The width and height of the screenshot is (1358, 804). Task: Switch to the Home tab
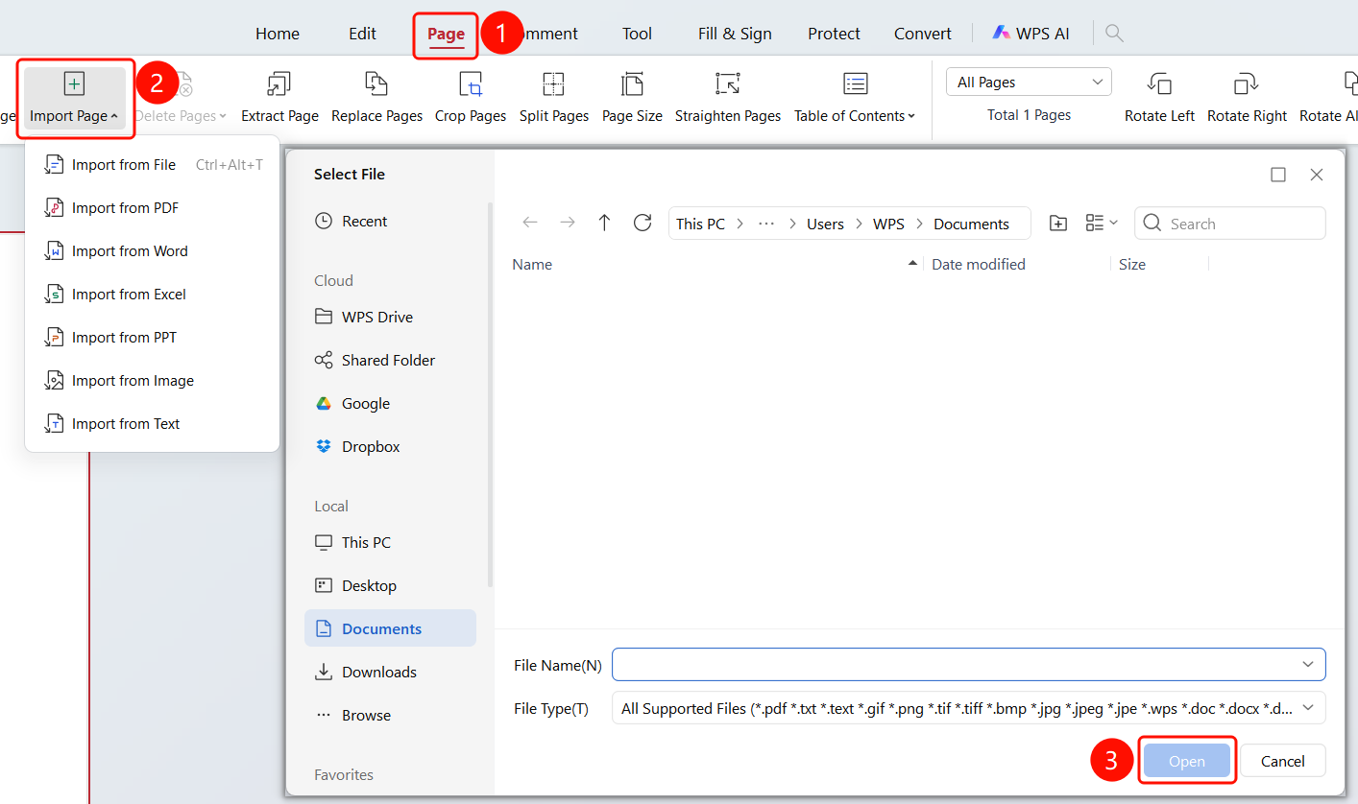click(x=278, y=34)
